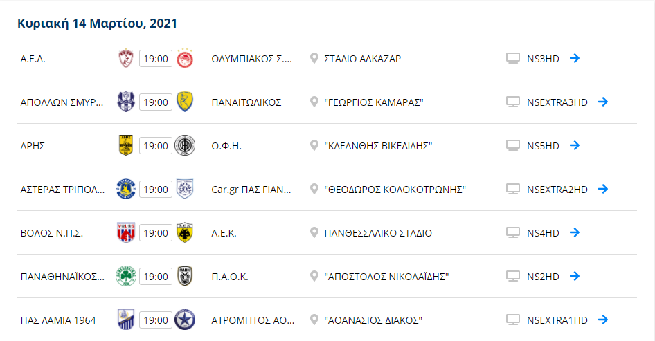Screen dimensions: 655x341
Task: Click the Panathinaikos green shamrock crest
Action: coord(126,276)
